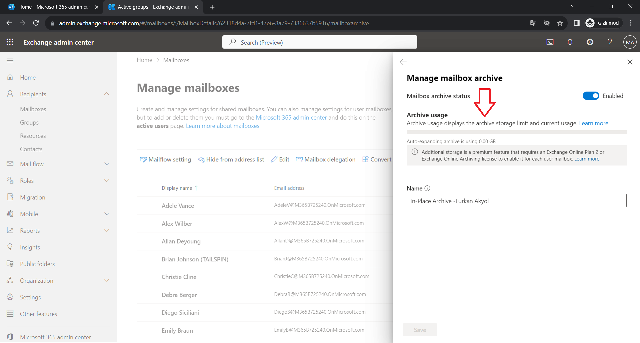The height and width of the screenshot is (343, 640).
Task: Collapse the Recipients navigation section
Action: [x=107, y=94]
